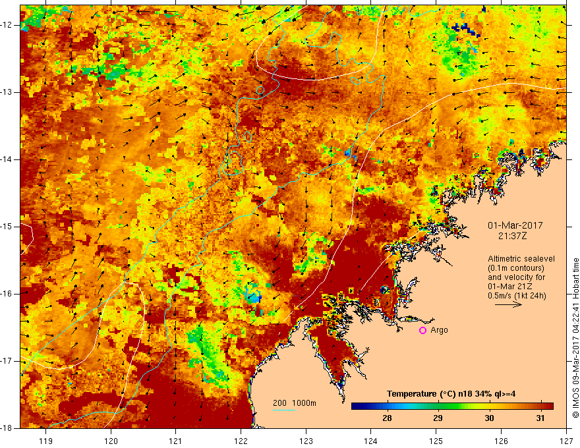Click the Argo label text
This screenshot has height=448, width=580.
coord(439,330)
